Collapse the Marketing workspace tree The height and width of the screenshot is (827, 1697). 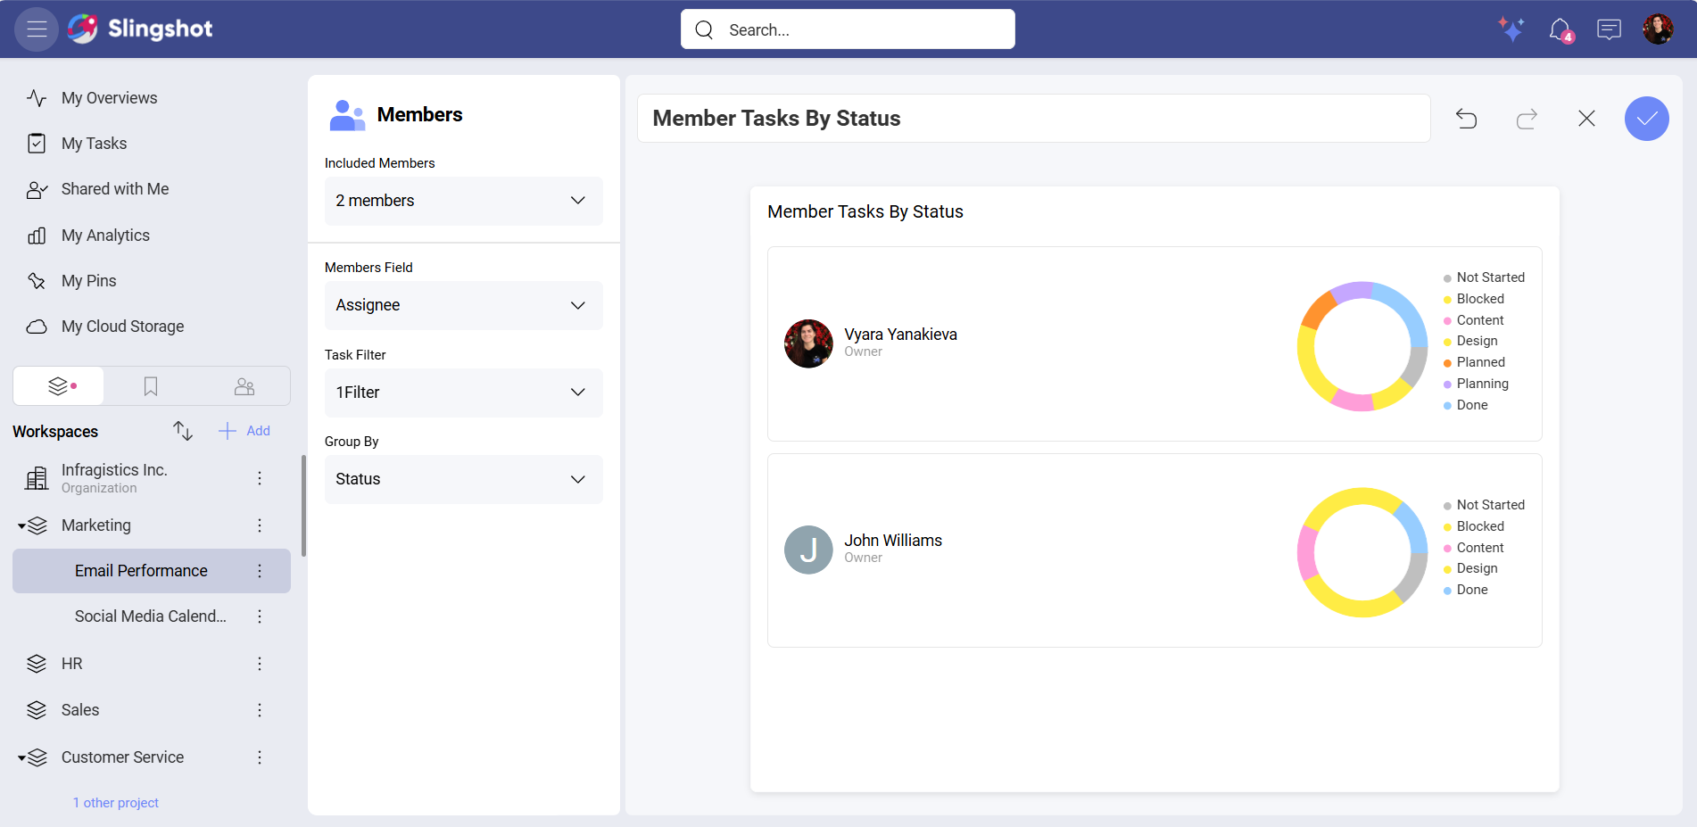click(x=21, y=526)
